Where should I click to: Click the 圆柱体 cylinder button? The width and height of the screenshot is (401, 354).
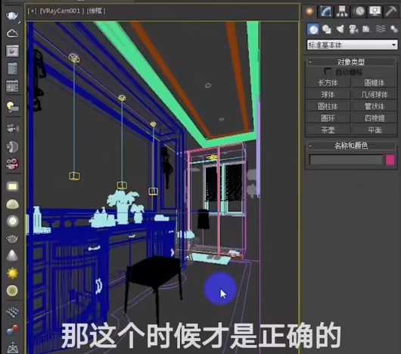(x=328, y=106)
